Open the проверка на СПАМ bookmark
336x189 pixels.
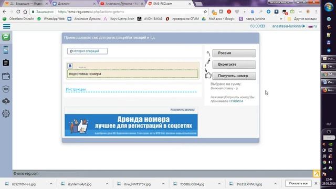182,19
